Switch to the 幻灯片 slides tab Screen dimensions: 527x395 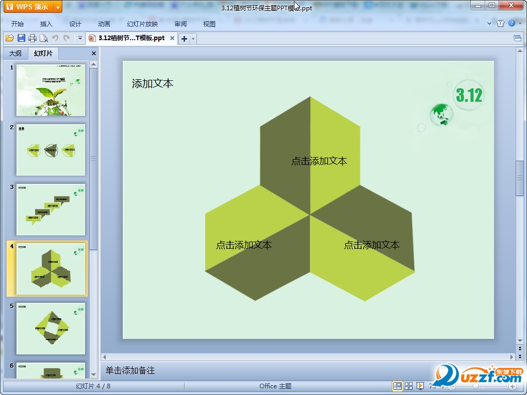(43, 54)
